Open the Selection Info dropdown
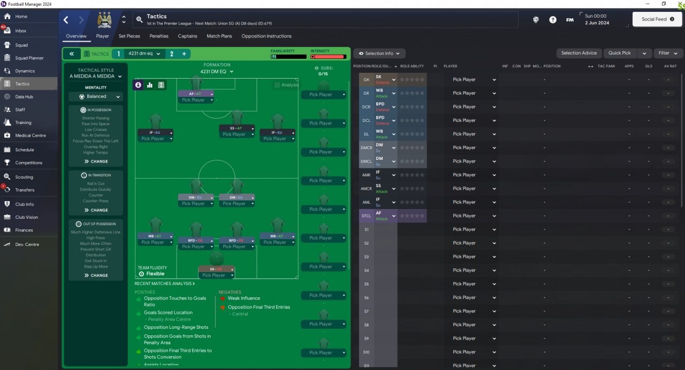 point(379,53)
